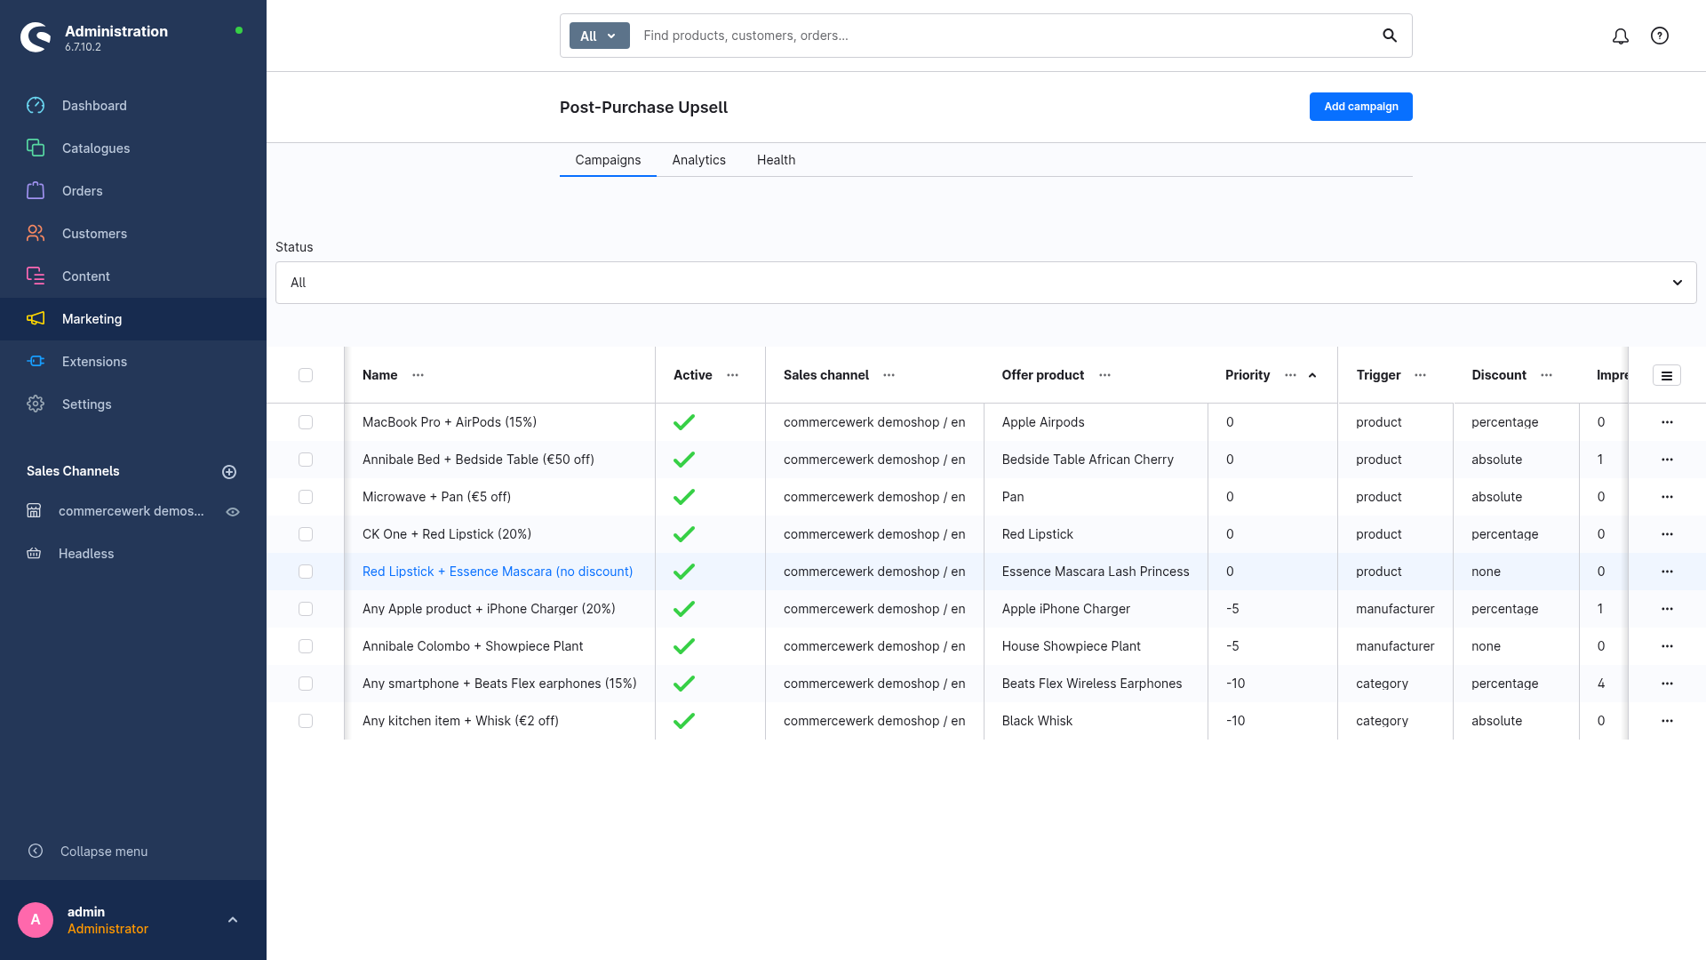This screenshot has height=960, width=1706.
Task: Click Collapse menu label
Action: (x=104, y=852)
